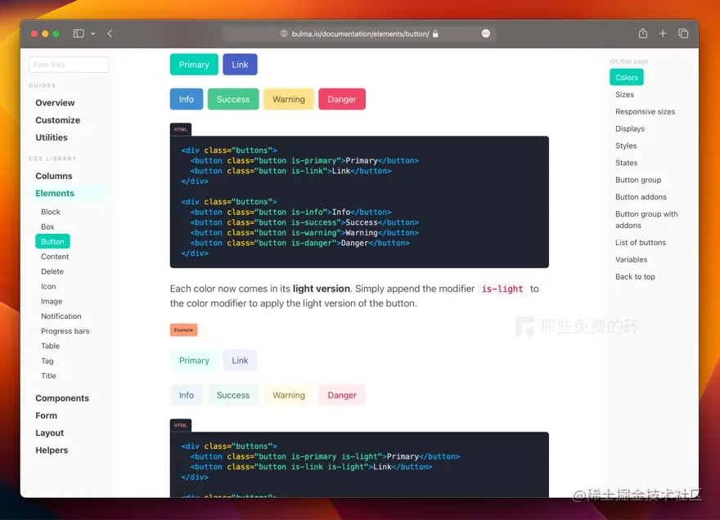Image resolution: width=720 pixels, height=520 pixels.
Task: Open the Progress bars element page
Action: [x=65, y=331]
